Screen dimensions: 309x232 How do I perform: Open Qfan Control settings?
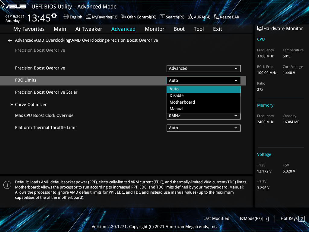point(138,17)
